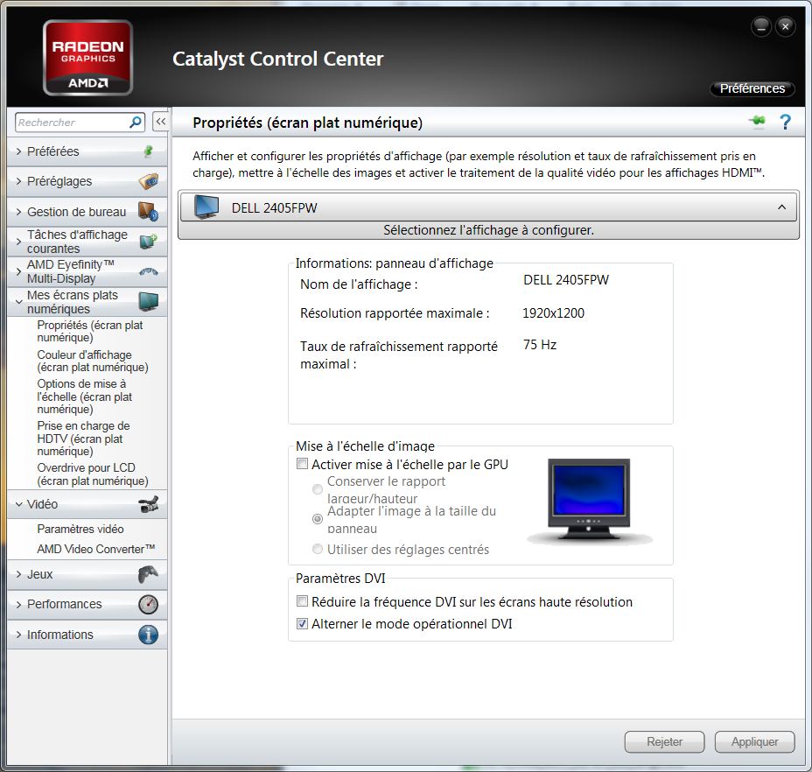Click the blue Informations icon
The height and width of the screenshot is (772, 812).
tap(149, 635)
